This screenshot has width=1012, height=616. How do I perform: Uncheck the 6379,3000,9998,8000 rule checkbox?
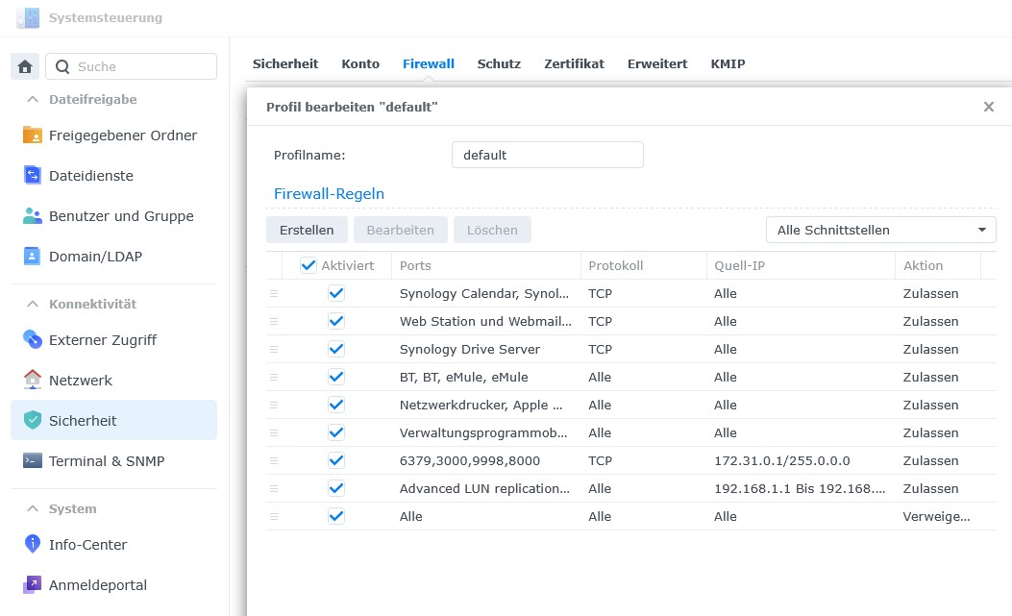[336, 460]
